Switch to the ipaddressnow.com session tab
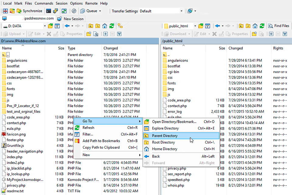Screen dimensions: 292x195 tap(28, 18)
